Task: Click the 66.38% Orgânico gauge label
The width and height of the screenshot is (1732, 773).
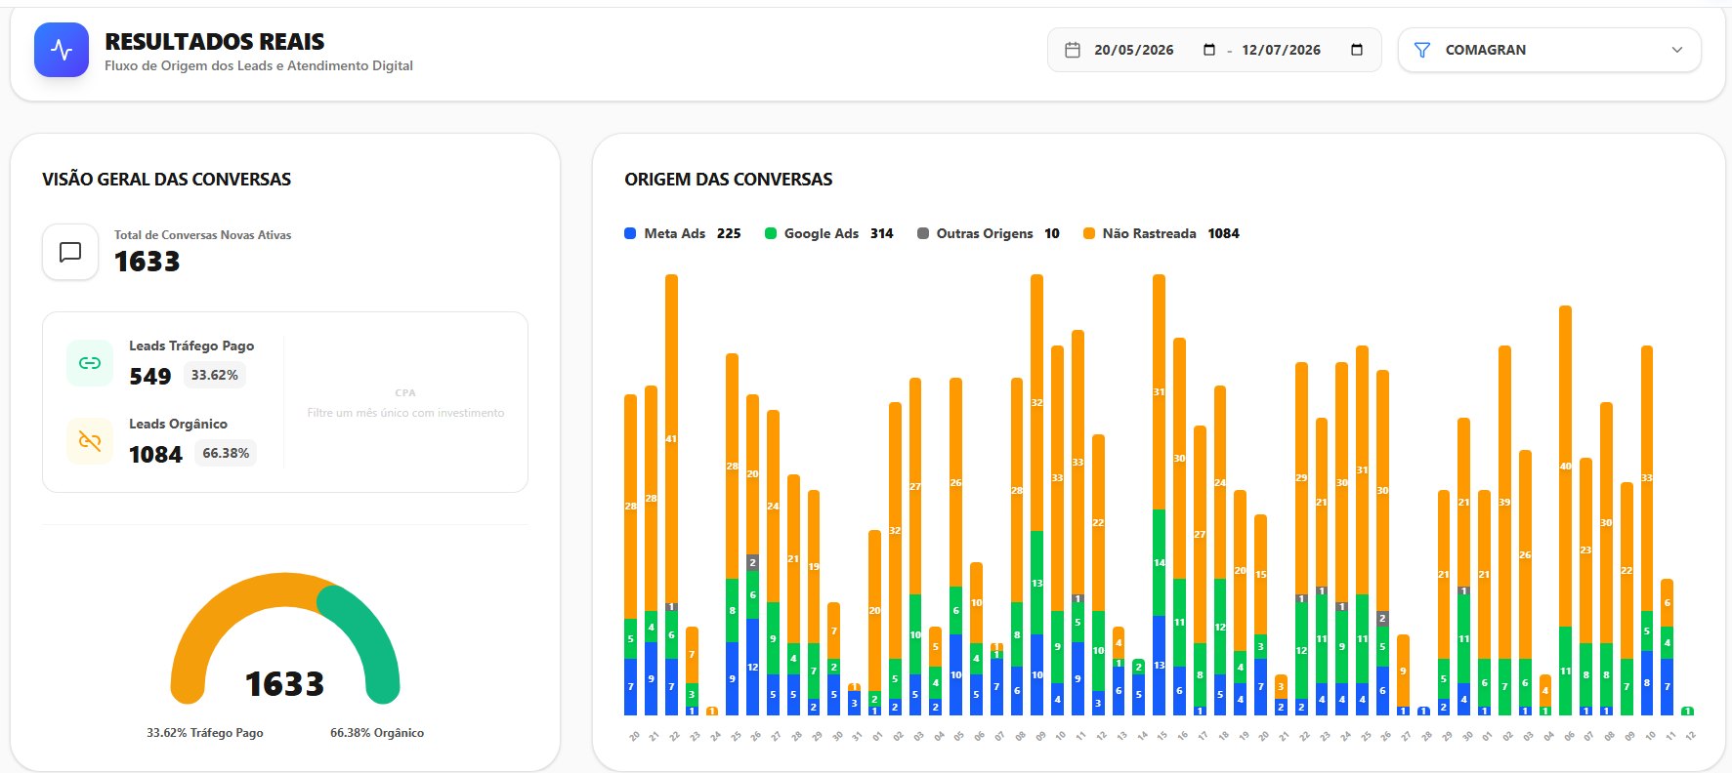Action: tap(377, 733)
